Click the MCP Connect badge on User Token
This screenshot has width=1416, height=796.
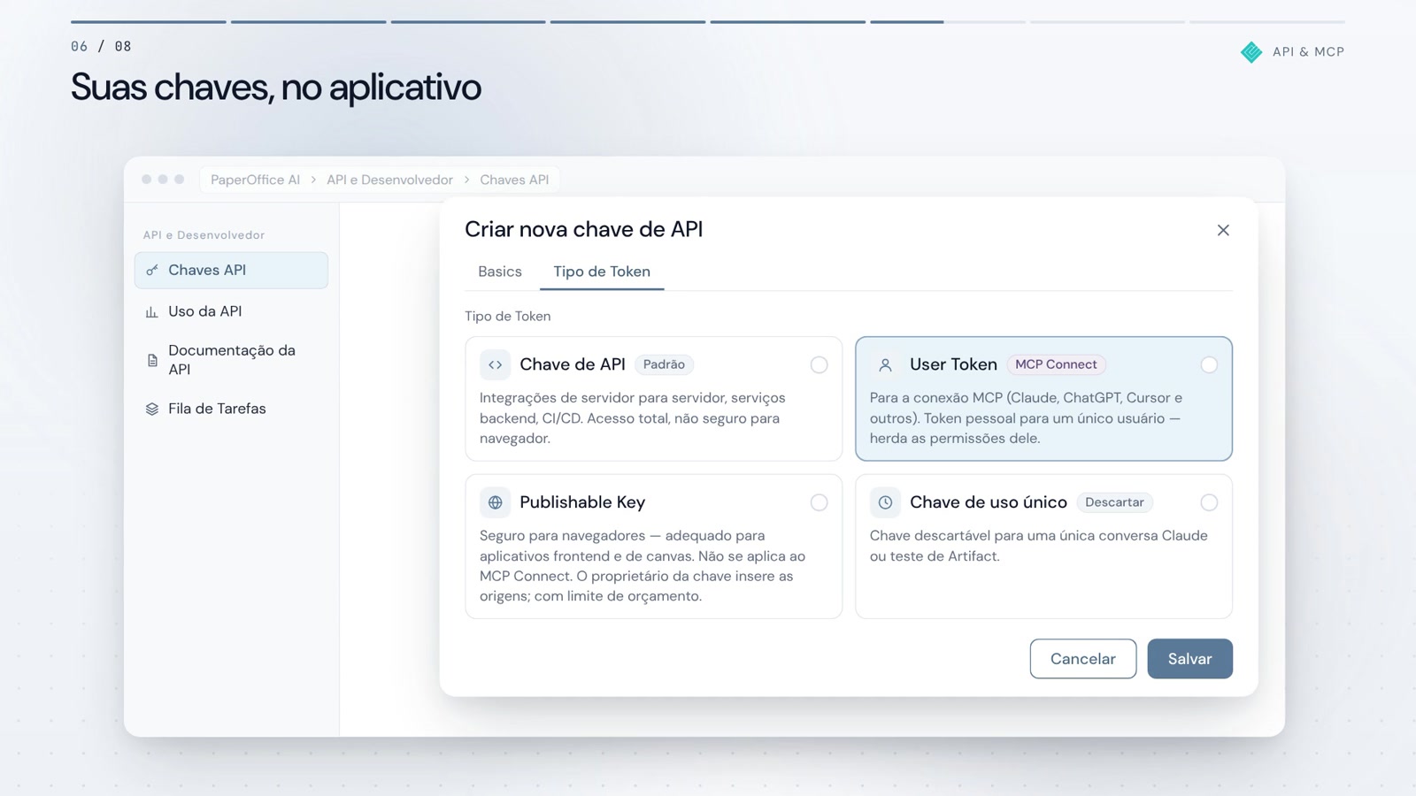point(1056,364)
